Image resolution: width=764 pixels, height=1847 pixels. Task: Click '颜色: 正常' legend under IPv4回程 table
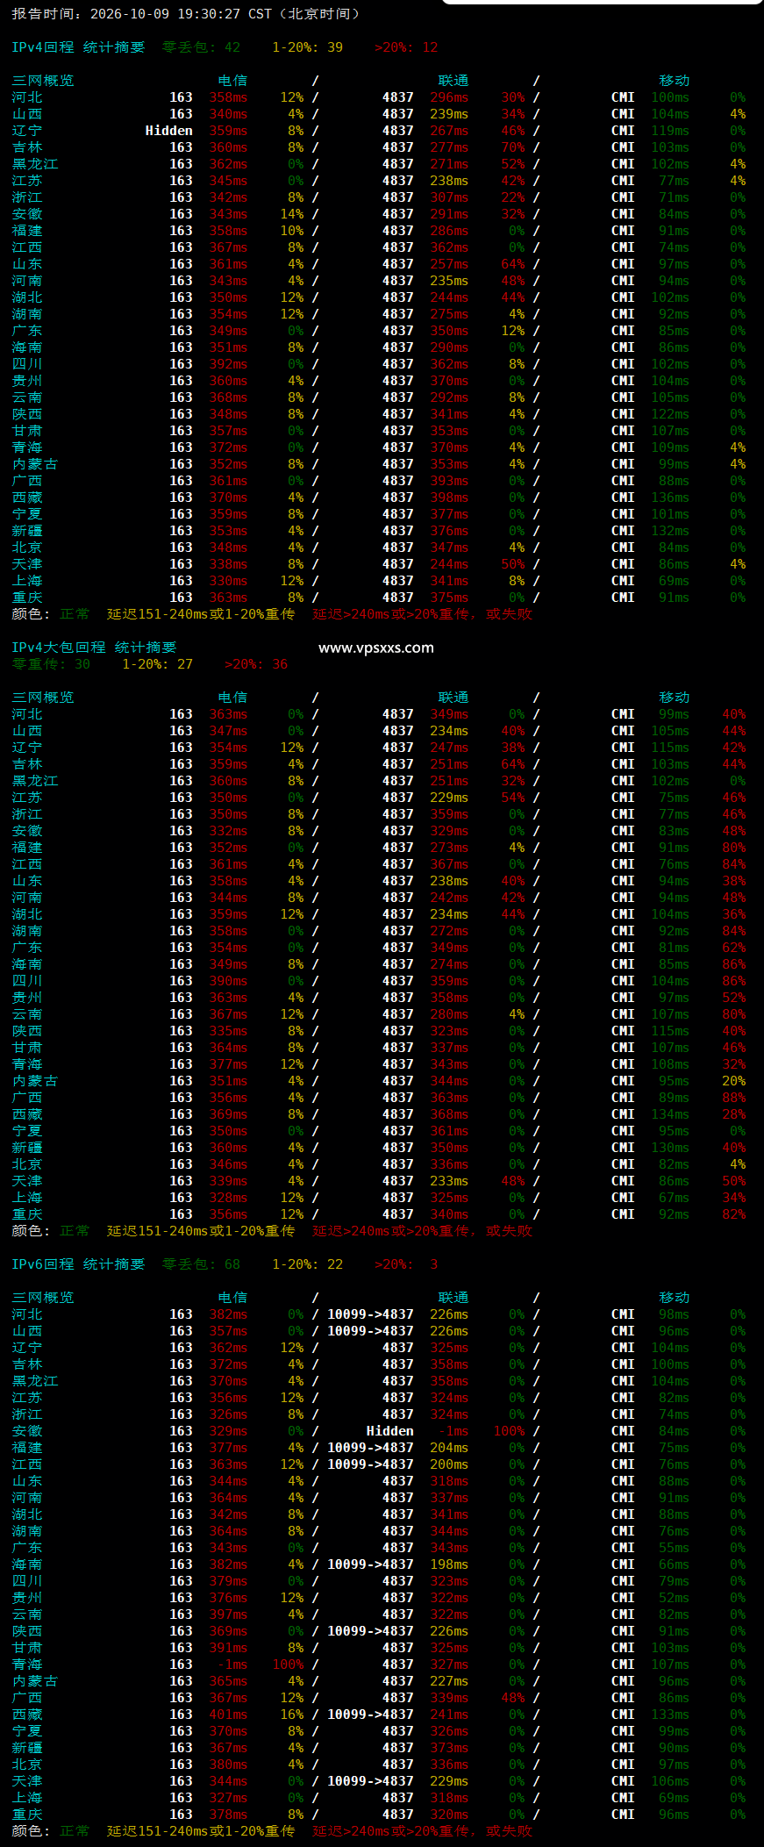[x=51, y=614]
